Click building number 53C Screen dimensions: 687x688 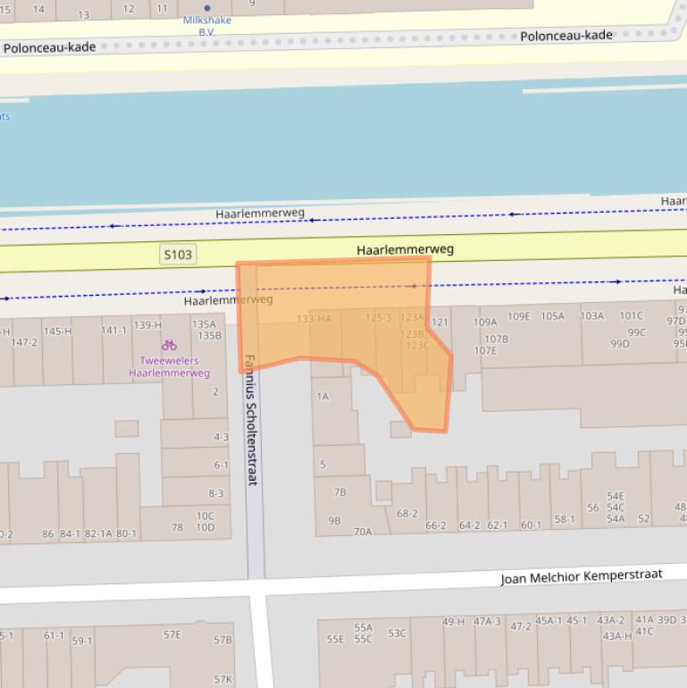(397, 633)
